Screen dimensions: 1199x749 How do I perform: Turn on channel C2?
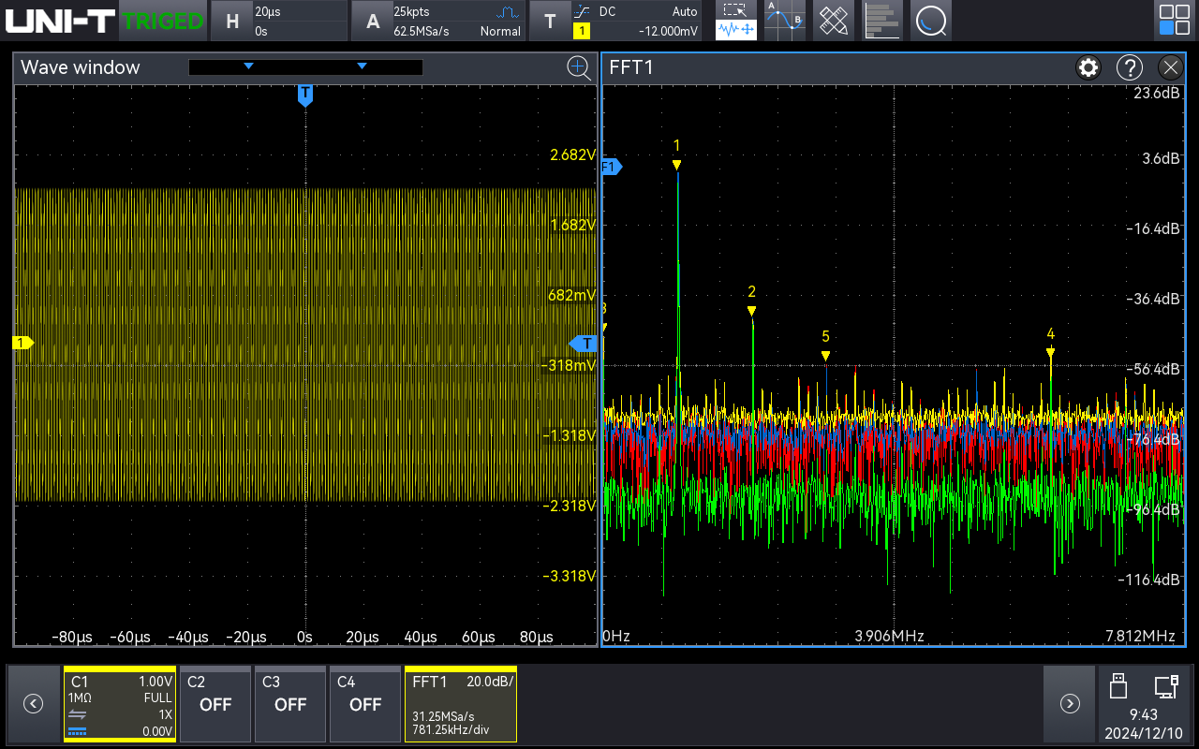(x=215, y=704)
